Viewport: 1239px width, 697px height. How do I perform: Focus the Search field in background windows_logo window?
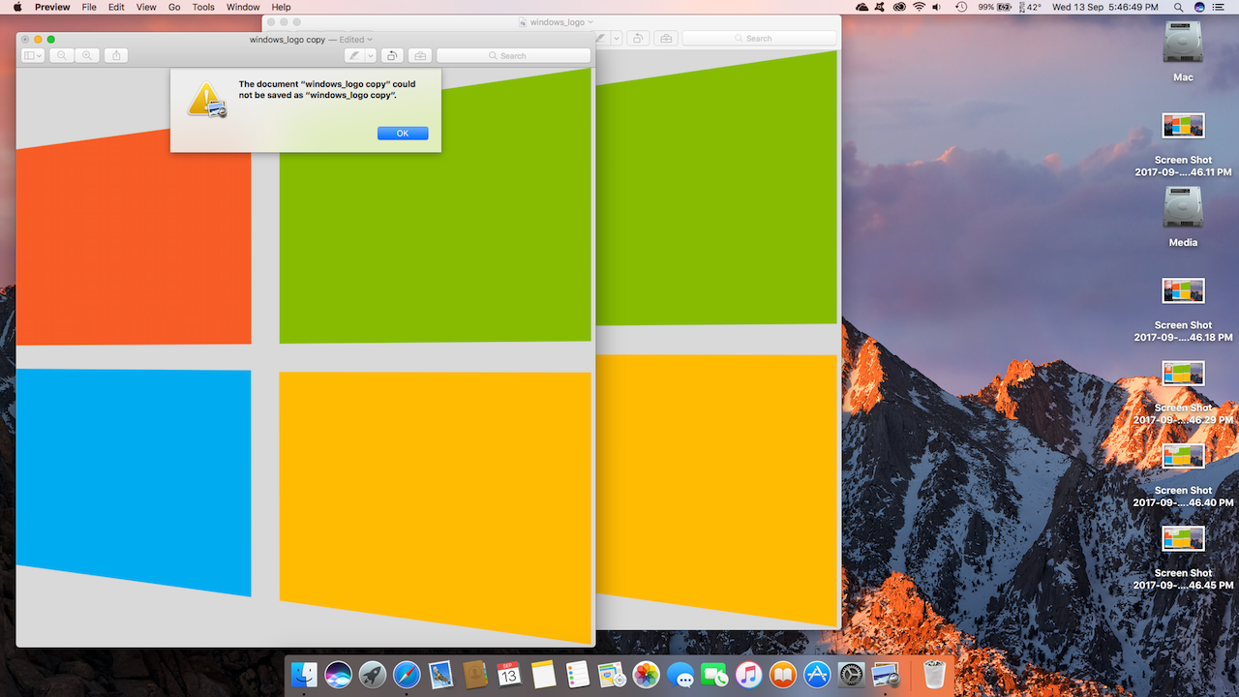pos(759,38)
